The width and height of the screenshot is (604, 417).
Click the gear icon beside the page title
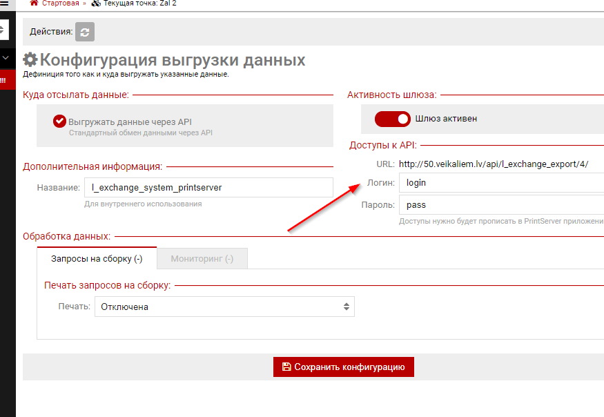pos(30,60)
